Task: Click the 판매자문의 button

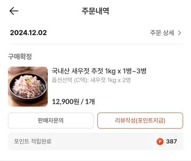Action: (51, 120)
